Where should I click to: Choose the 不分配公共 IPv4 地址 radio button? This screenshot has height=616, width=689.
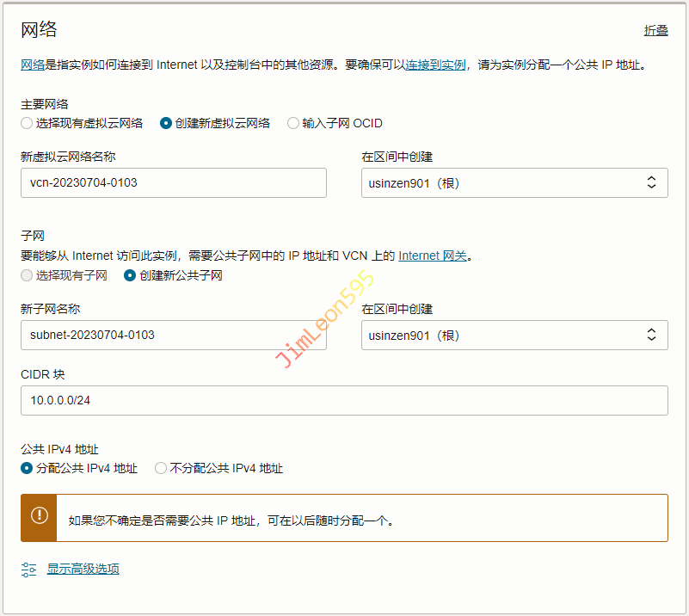[161, 468]
